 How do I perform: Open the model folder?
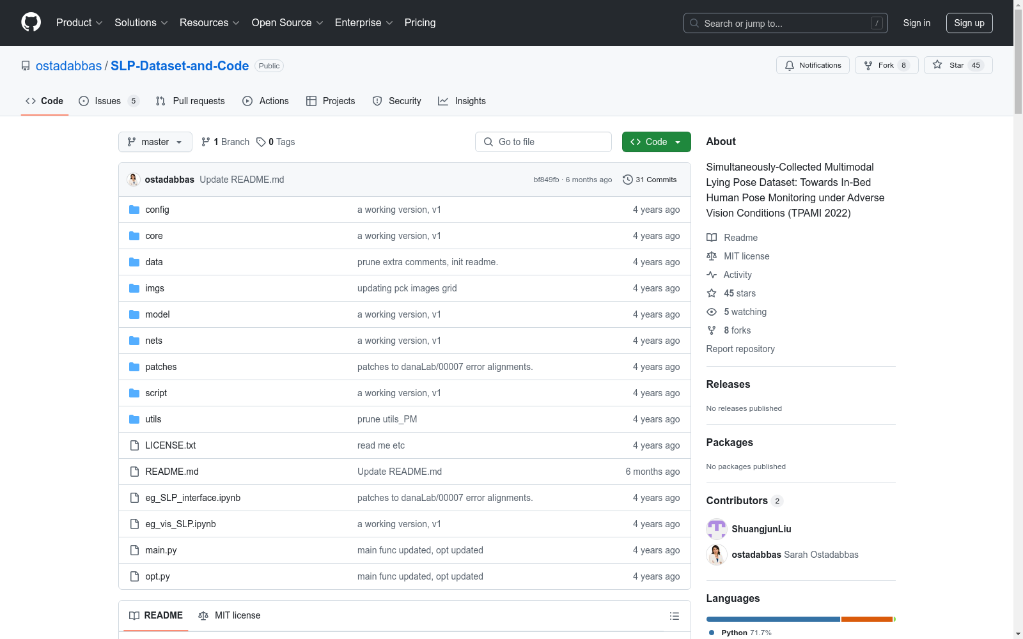coord(157,314)
